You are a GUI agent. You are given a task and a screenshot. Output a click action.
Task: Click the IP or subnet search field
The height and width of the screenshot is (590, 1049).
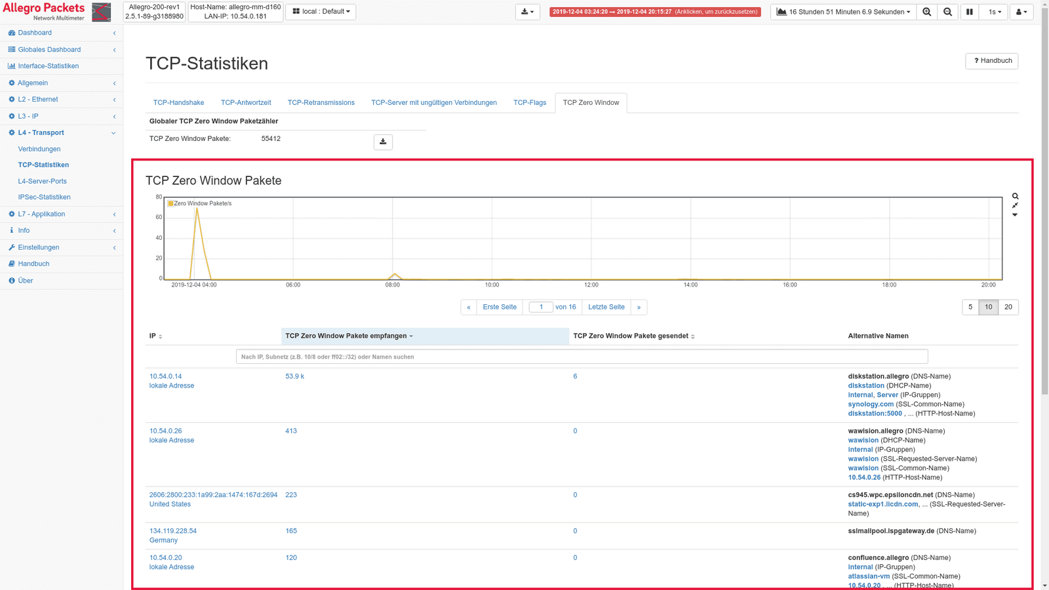point(582,357)
